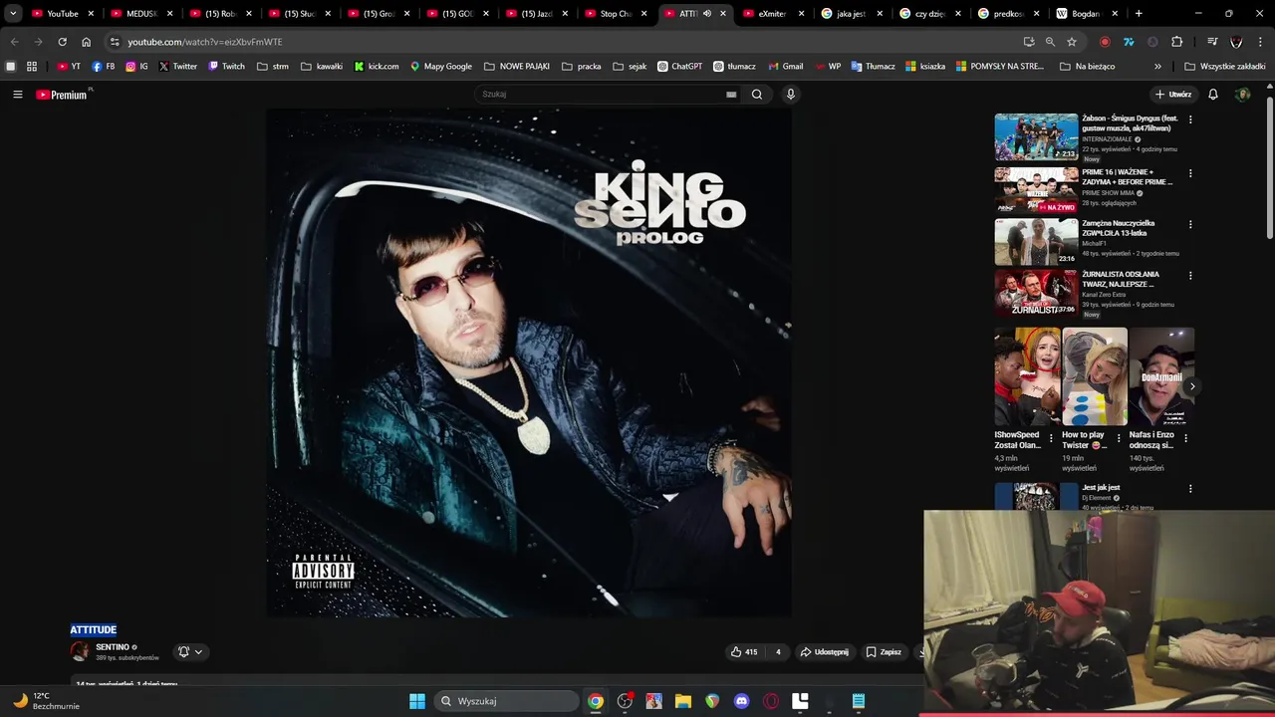Open IShowSpeed short thumbnail

[1027, 376]
